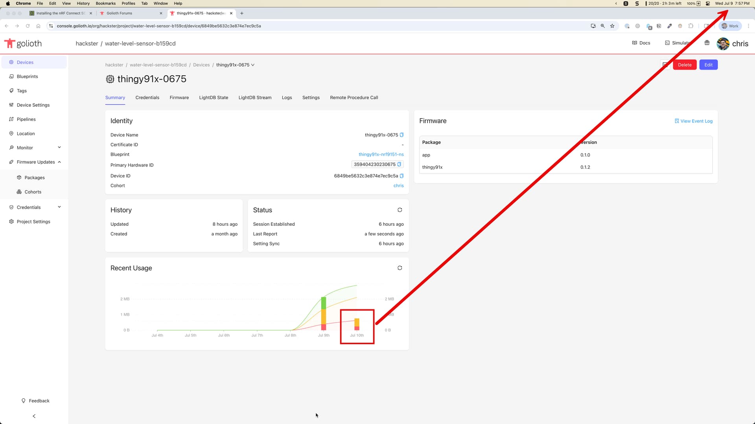Click chris's profile avatar
The image size is (755, 424).
point(723,44)
